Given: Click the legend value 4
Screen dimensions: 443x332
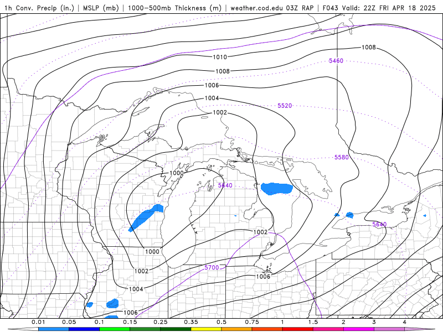Looking at the screenshot, I should point(404,322).
